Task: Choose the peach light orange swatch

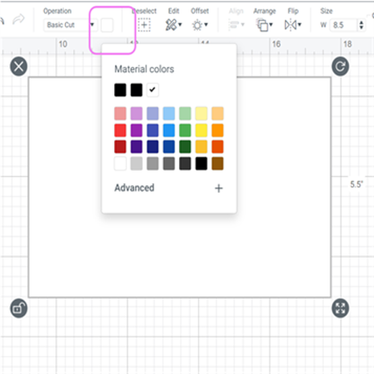Action: click(x=217, y=113)
